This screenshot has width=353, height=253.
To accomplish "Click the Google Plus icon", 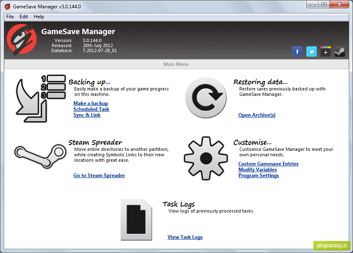I will 325,52.
